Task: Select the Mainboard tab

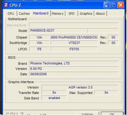Action: pyautogui.click(x=41, y=13)
